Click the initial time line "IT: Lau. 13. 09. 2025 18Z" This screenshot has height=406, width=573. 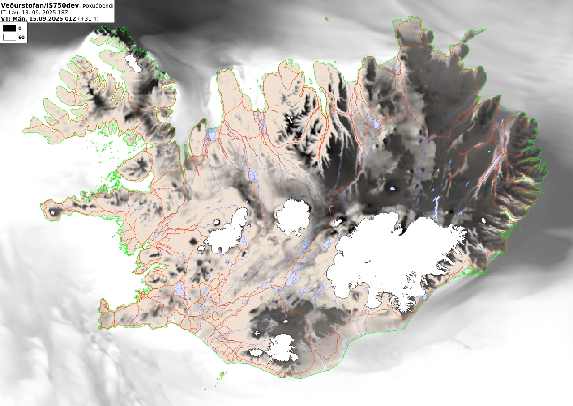tap(34, 13)
